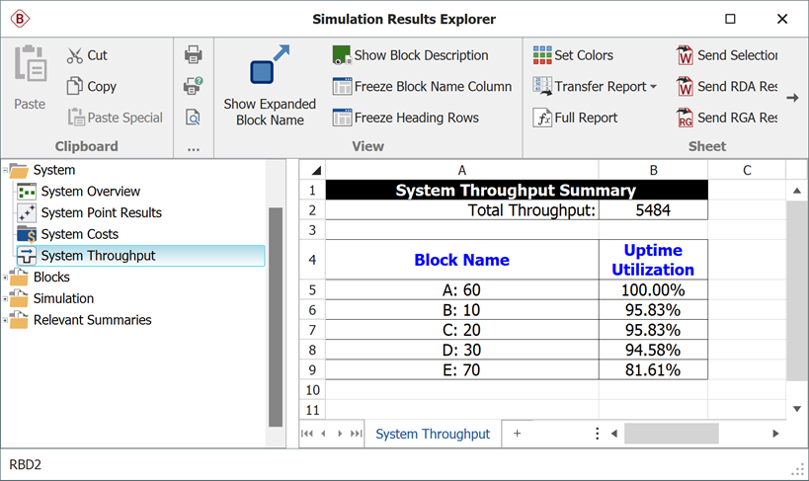Click the Cut scissors icon
Viewport: 809px width, 481px height.
(75, 55)
